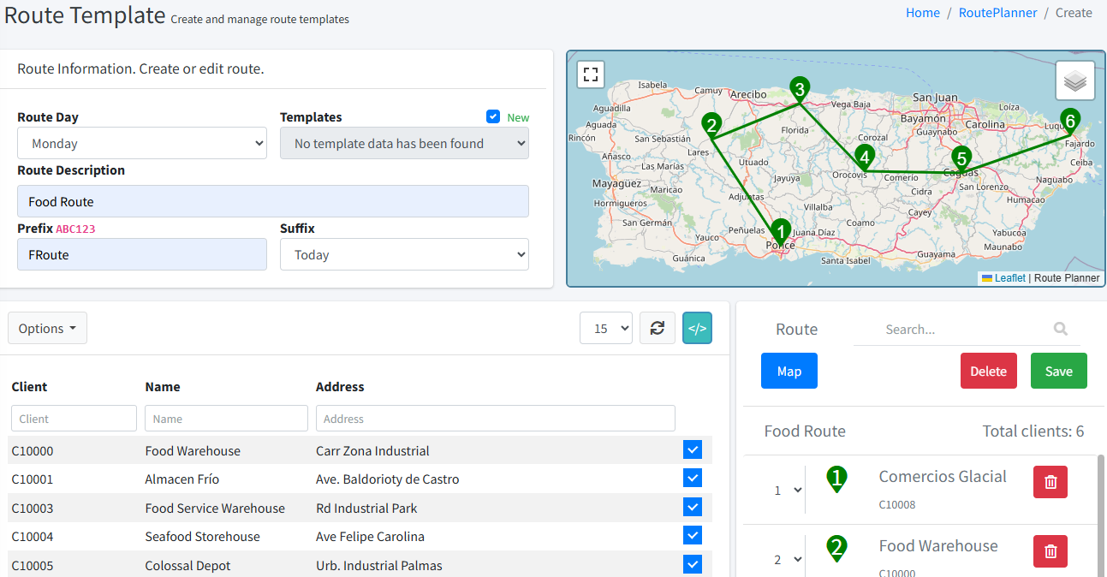This screenshot has height=577, width=1107.
Task: Go to RoutePlanner in the breadcrumb
Action: coord(997,13)
